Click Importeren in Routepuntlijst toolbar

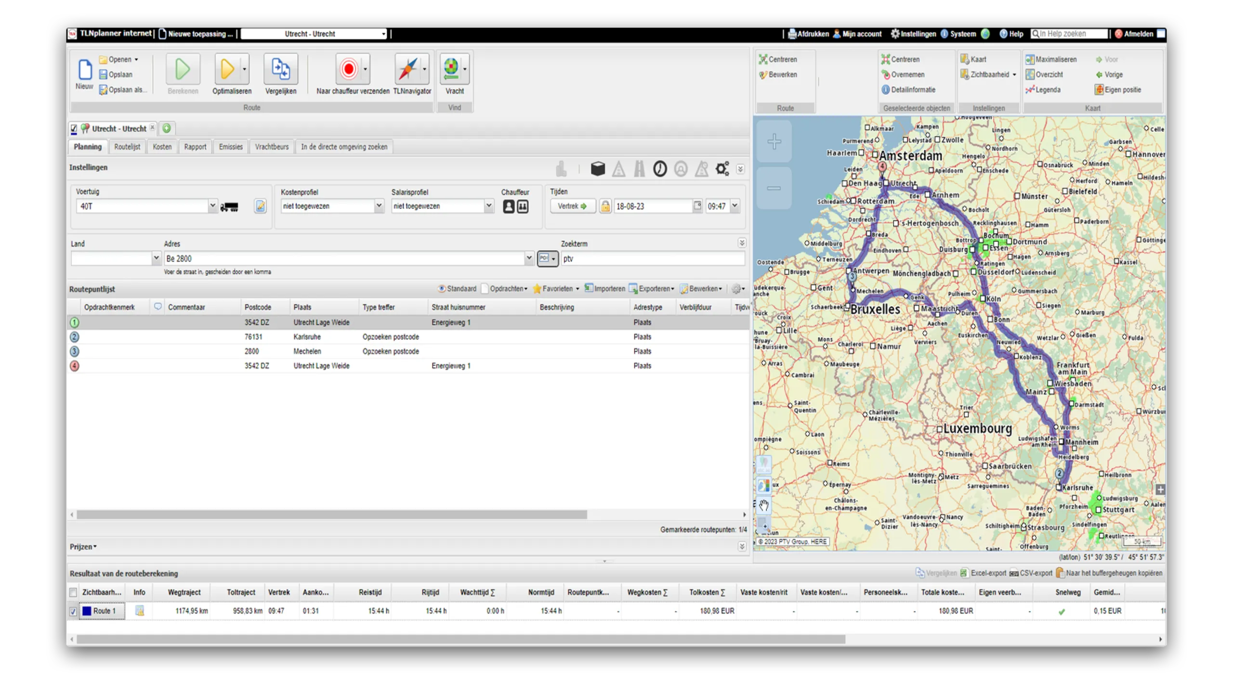605,289
